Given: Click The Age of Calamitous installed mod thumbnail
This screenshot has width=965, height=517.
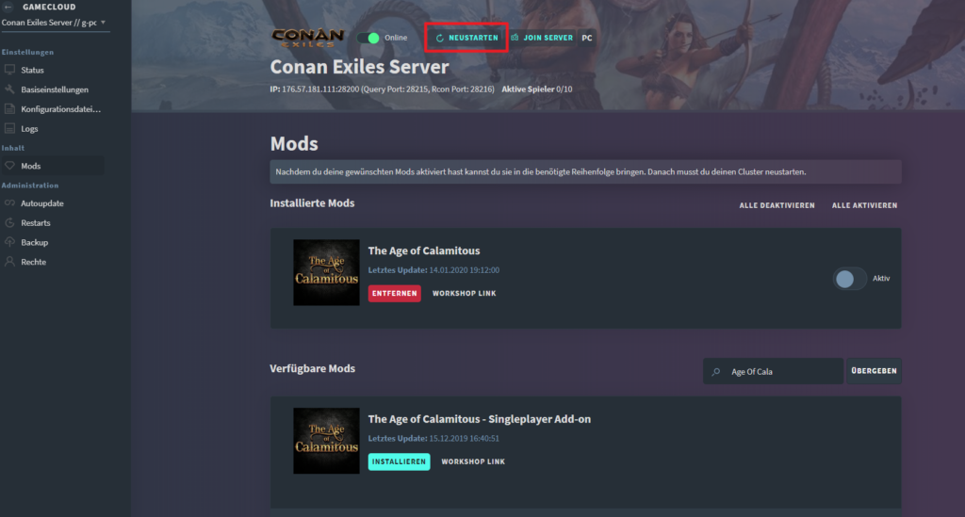Looking at the screenshot, I should [x=326, y=272].
